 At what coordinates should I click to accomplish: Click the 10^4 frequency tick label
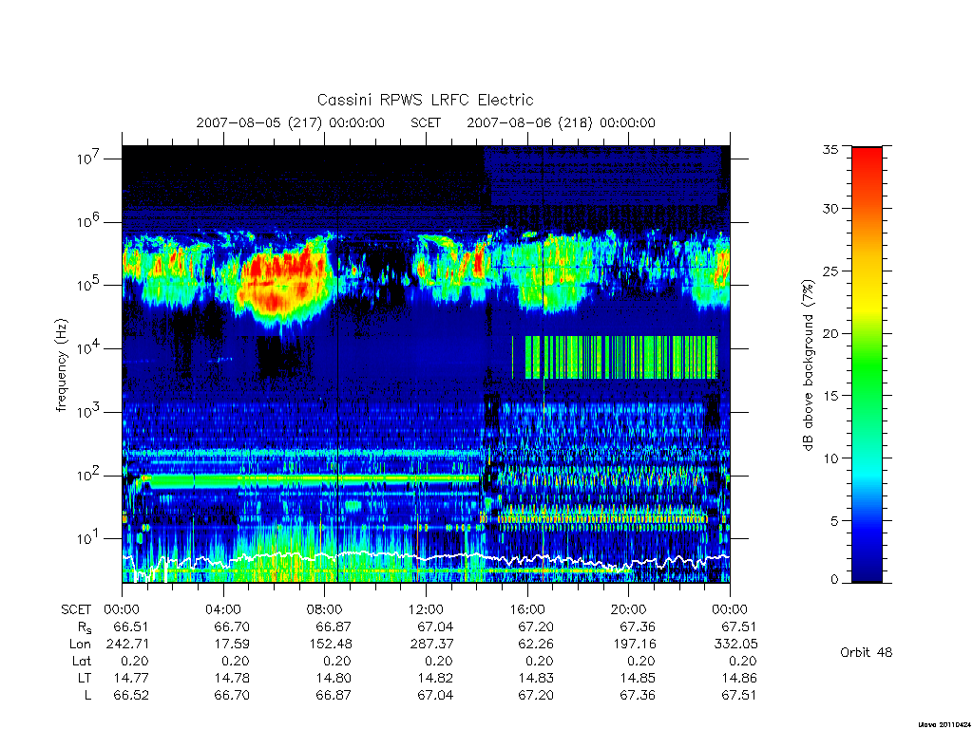[88, 348]
